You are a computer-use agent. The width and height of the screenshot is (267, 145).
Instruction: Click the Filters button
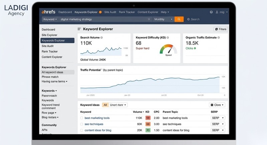point(221,29)
